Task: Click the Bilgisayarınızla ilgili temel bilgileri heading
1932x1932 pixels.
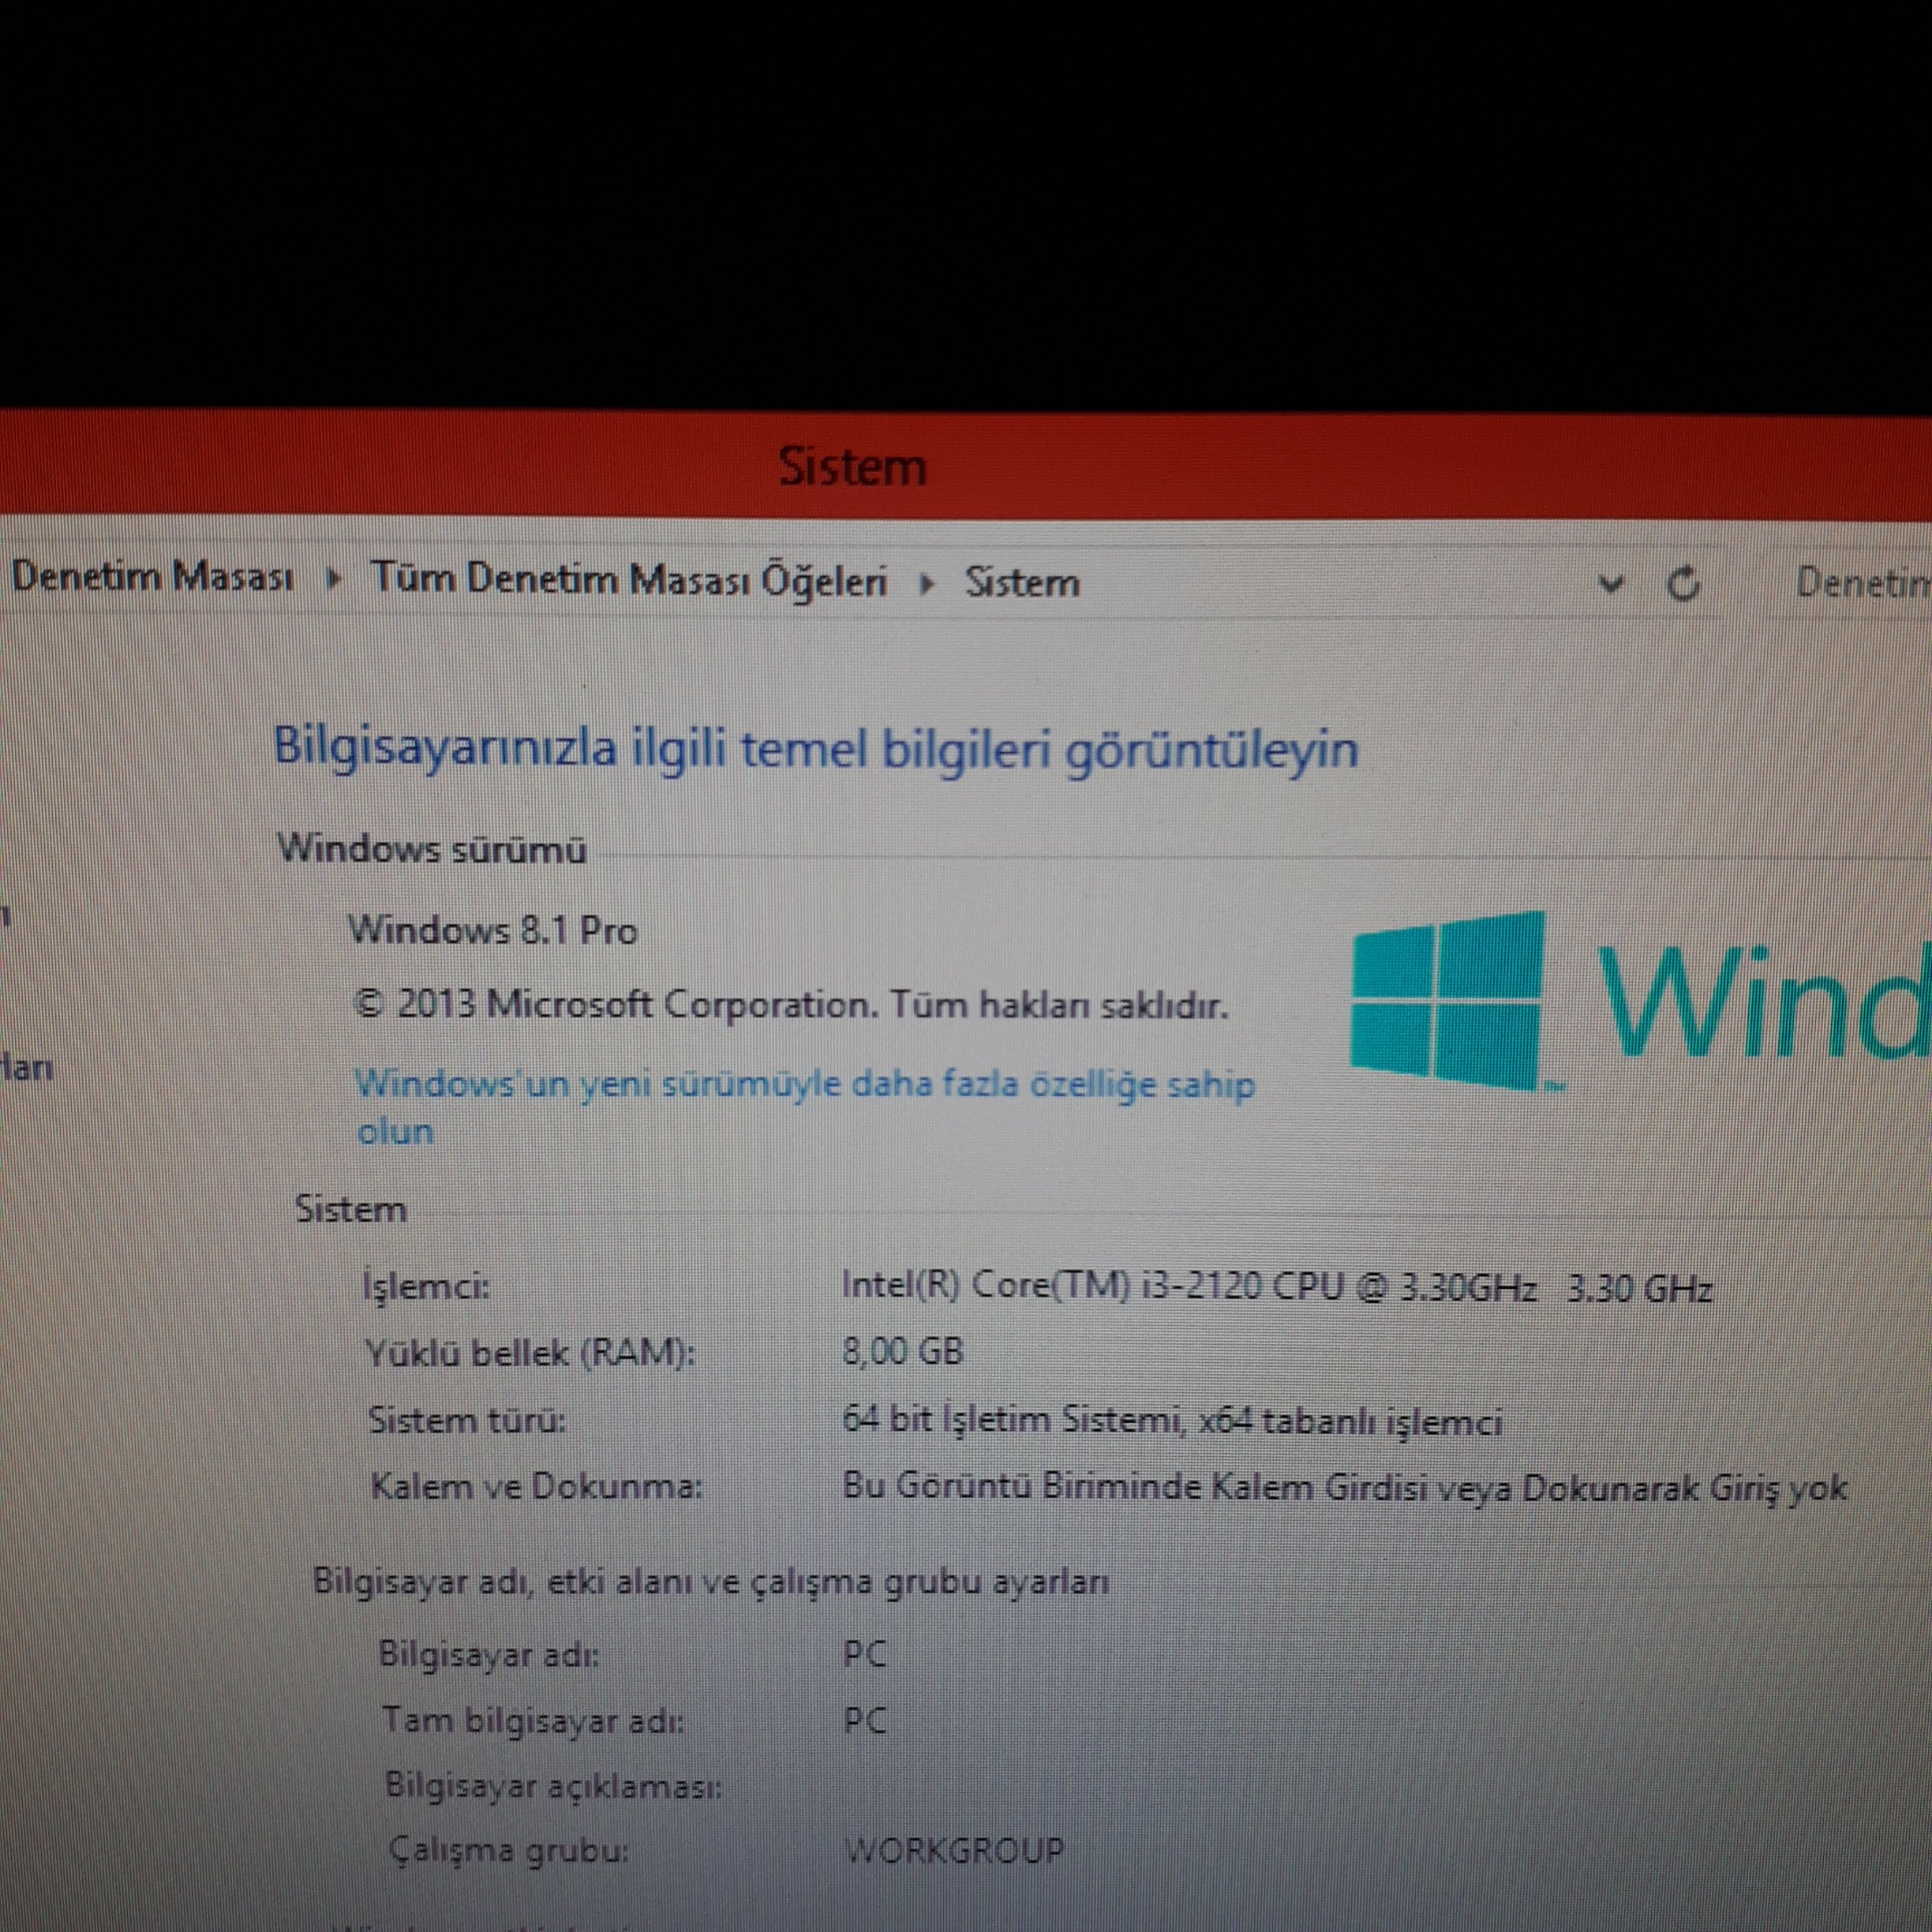Action: pos(815,748)
